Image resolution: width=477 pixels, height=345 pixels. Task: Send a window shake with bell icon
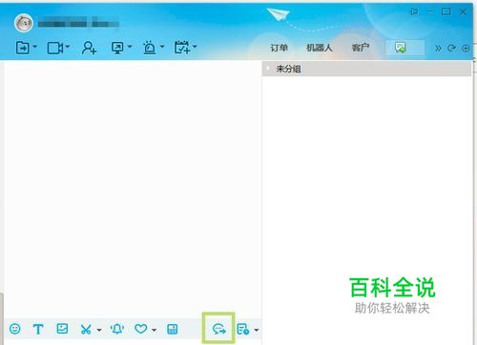pos(117,329)
